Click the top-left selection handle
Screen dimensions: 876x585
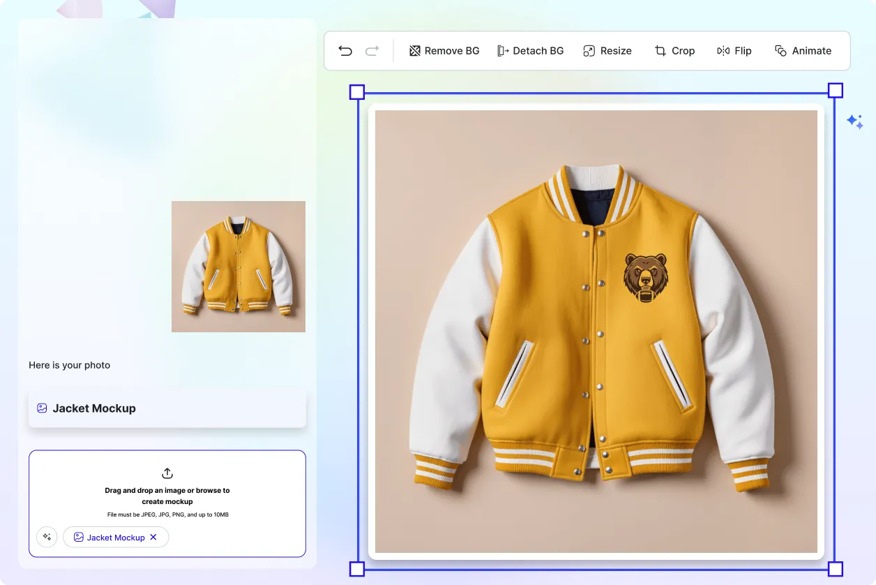tap(356, 91)
